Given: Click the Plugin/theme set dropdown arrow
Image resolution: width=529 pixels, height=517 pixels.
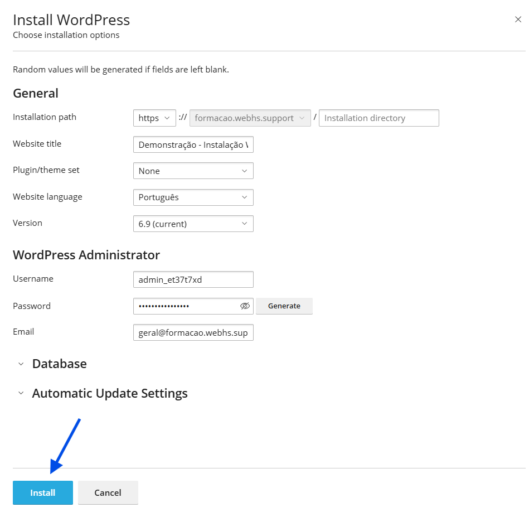Looking at the screenshot, I should pos(245,171).
